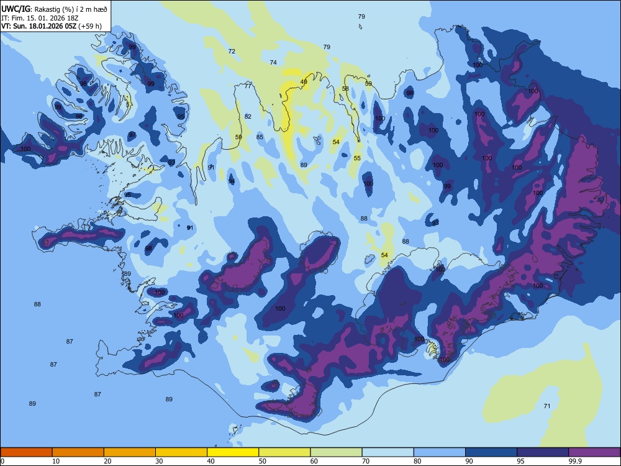Click the legend tick label '40'
Image resolution: width=621 pixels, height=466 pixels.
point(211,461)
